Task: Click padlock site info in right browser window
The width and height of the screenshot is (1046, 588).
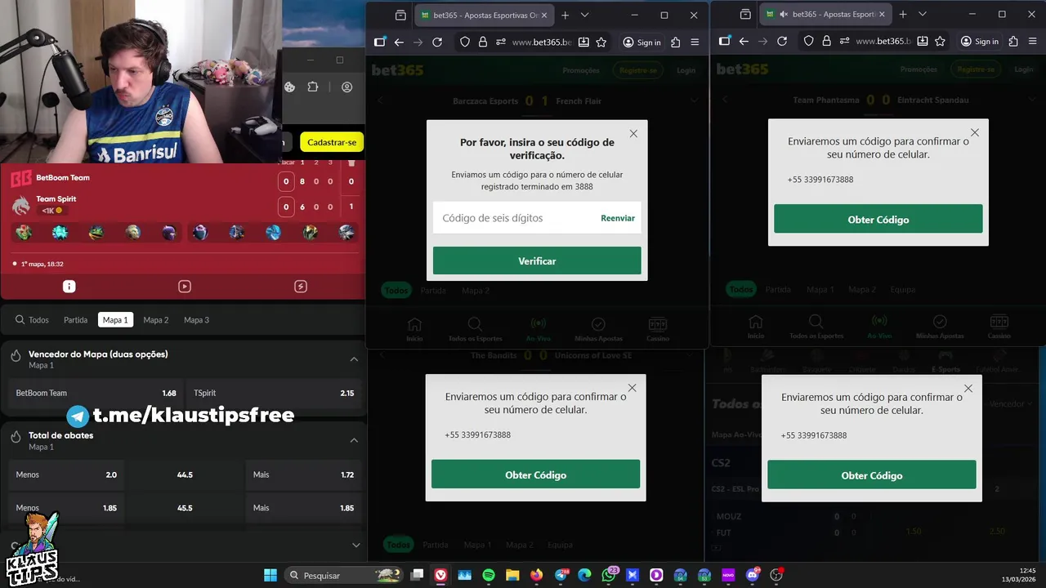Action: click(x=827, y=42)
